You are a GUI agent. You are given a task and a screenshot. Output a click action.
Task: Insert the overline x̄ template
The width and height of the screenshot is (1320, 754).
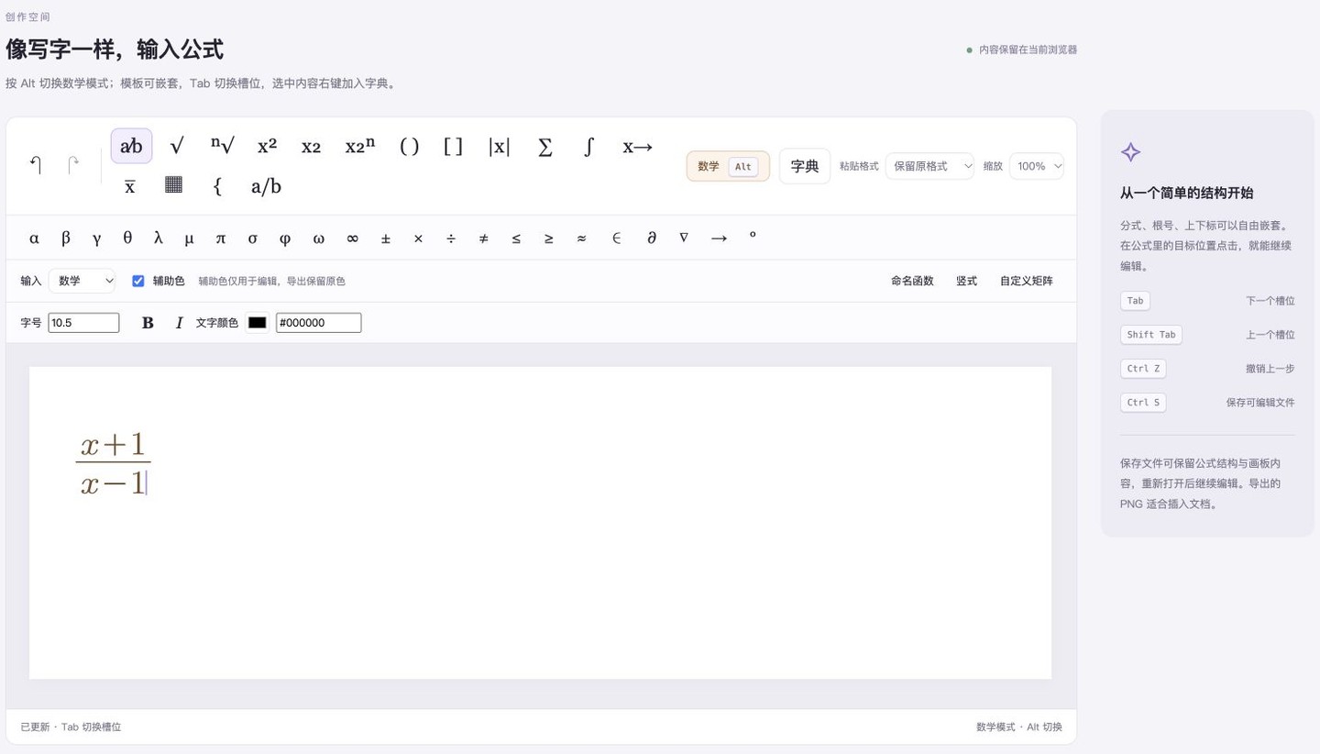(130, 186)
